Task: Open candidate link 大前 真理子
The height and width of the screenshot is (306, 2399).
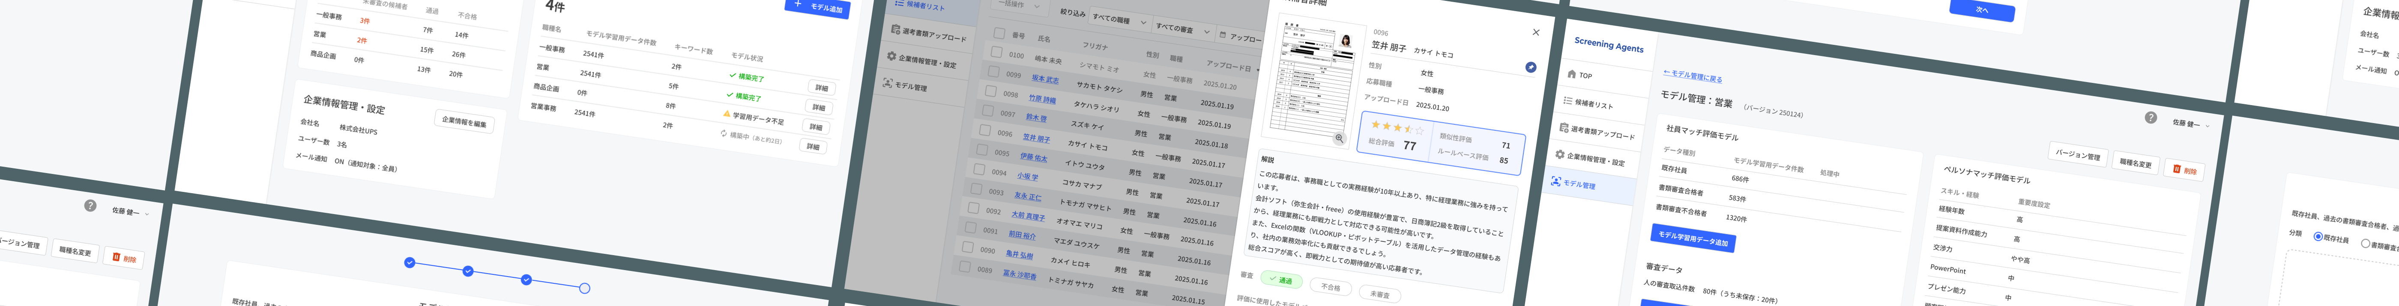Action: click(x=1028, y=216)
